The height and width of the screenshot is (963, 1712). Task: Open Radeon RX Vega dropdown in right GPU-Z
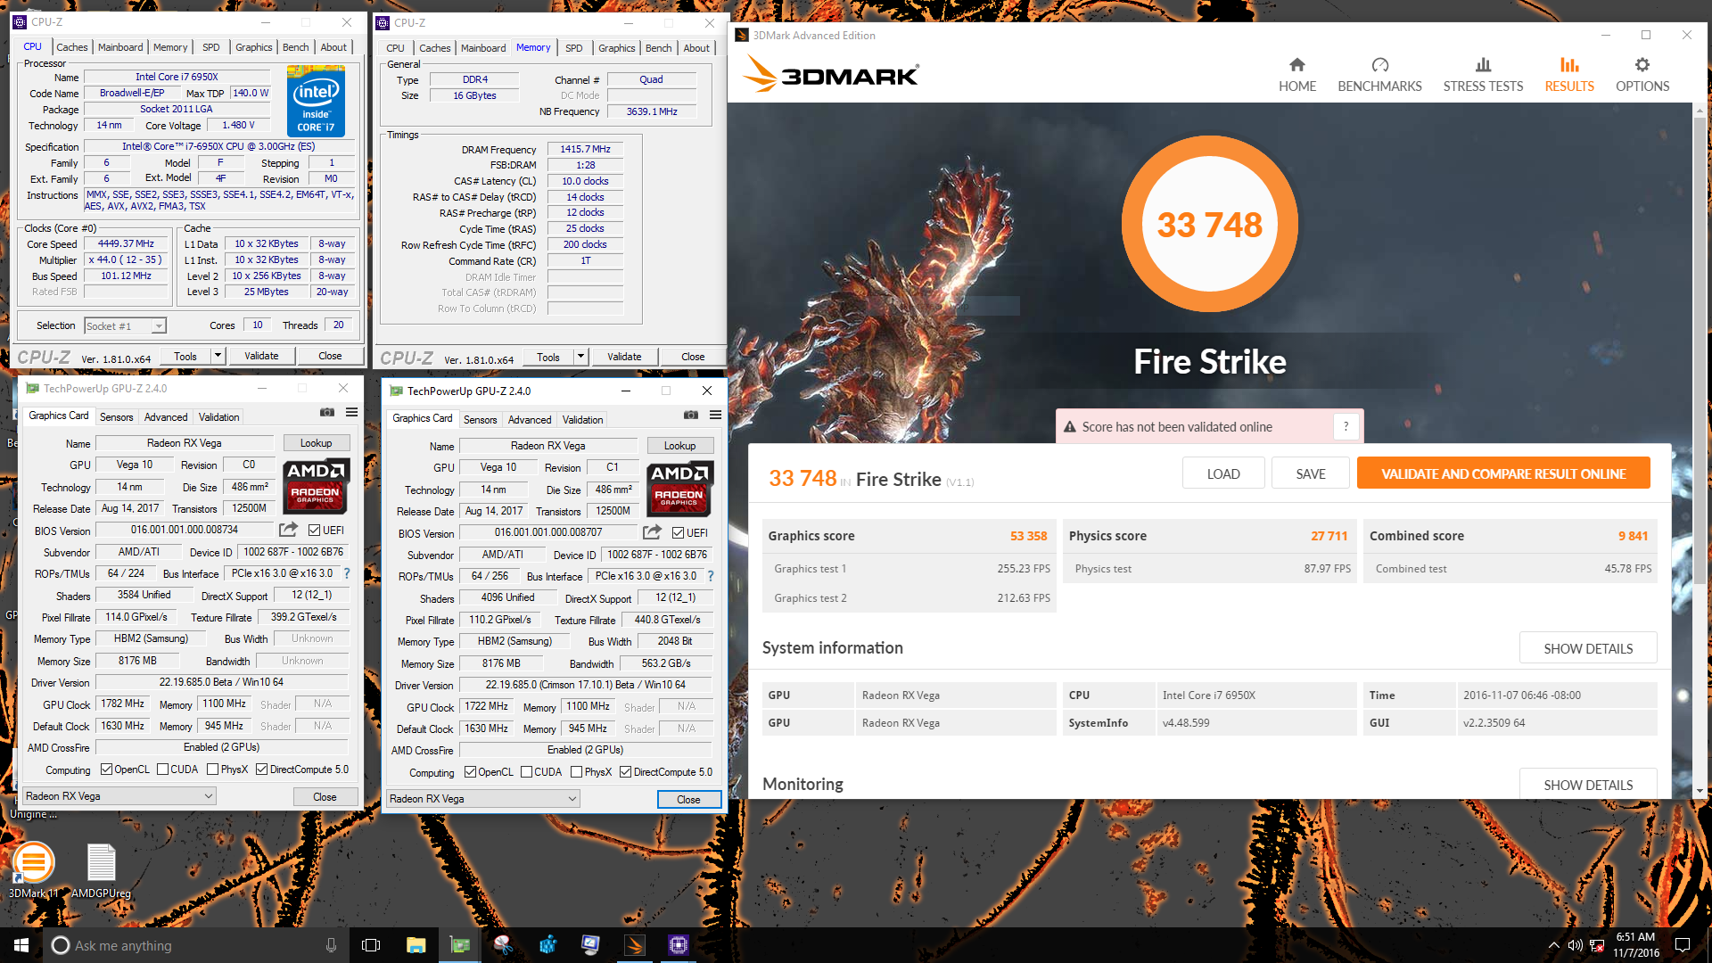point(483,798)
